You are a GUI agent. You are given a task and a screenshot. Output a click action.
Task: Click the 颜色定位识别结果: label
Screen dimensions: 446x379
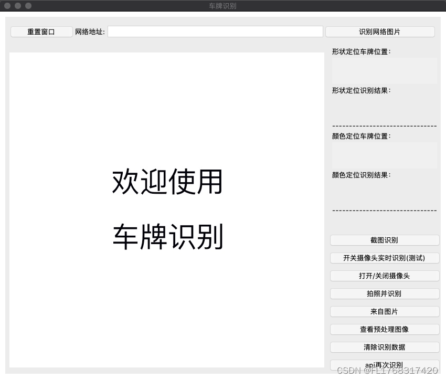(362, 175)
